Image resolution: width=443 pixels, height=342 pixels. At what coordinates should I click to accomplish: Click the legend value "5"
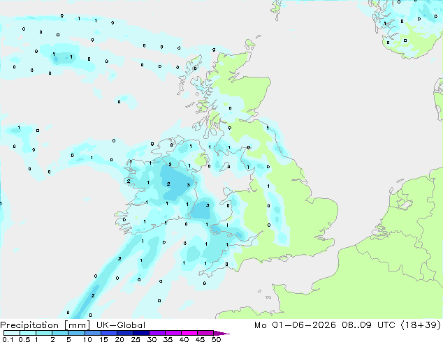point(68,339)
